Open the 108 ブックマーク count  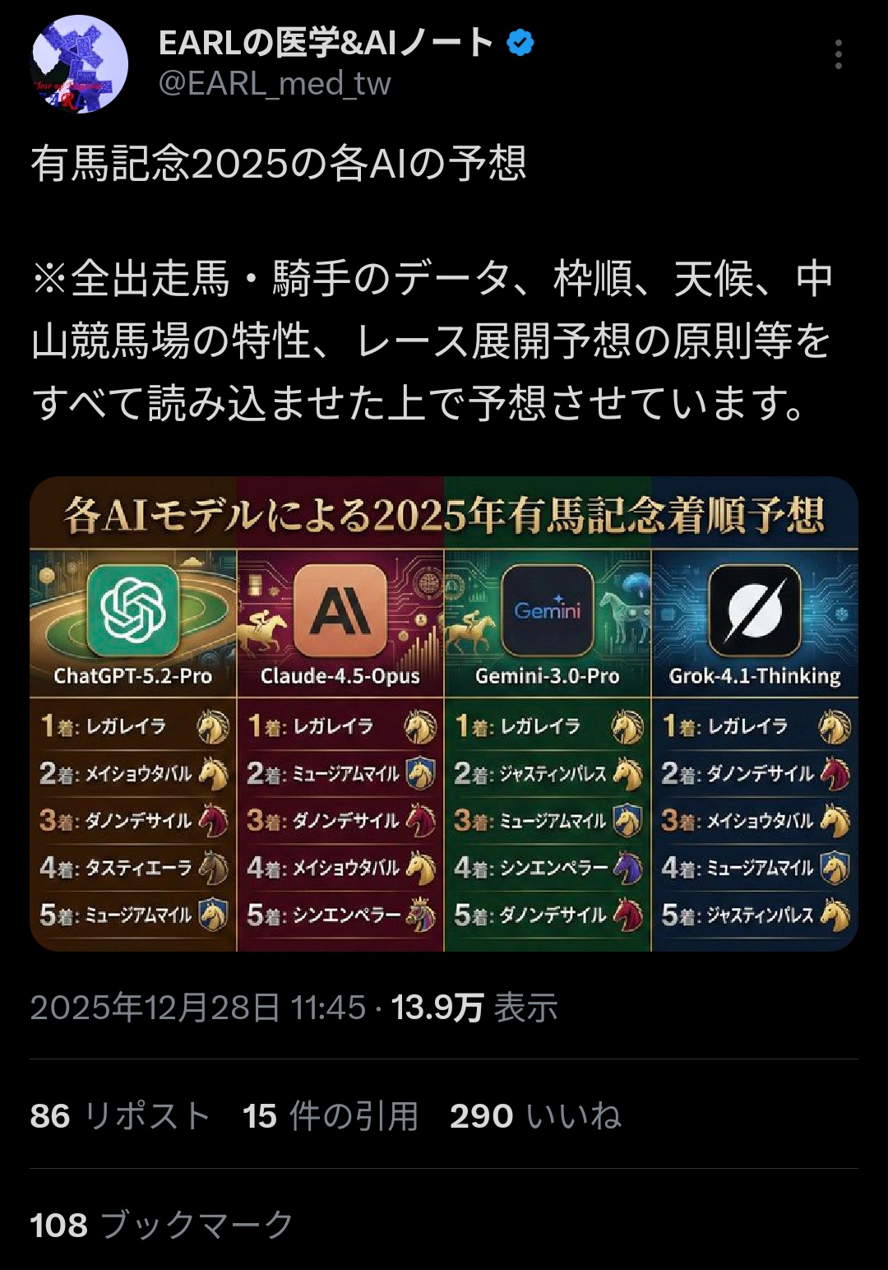pyautogui.click(x=162, y=1225)
